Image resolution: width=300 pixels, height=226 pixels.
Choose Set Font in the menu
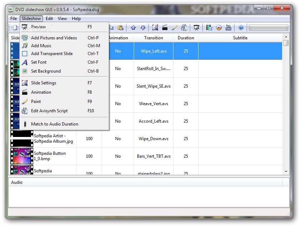pyautogui.click(x=64, y=62)
